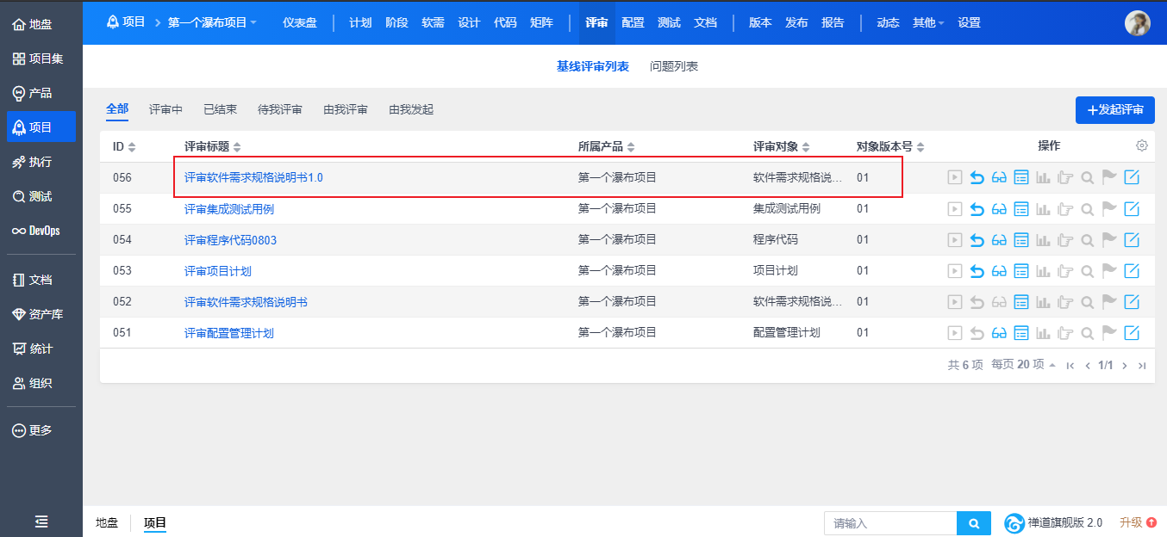Click the edit pencil icon in row 055

pos(1132,209)
